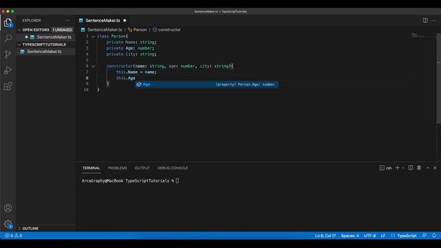Screen dimensions: 441x248
Task: Collapse the TYPESCRIPTTUTORIALS folder section
Action: [19, 45]
